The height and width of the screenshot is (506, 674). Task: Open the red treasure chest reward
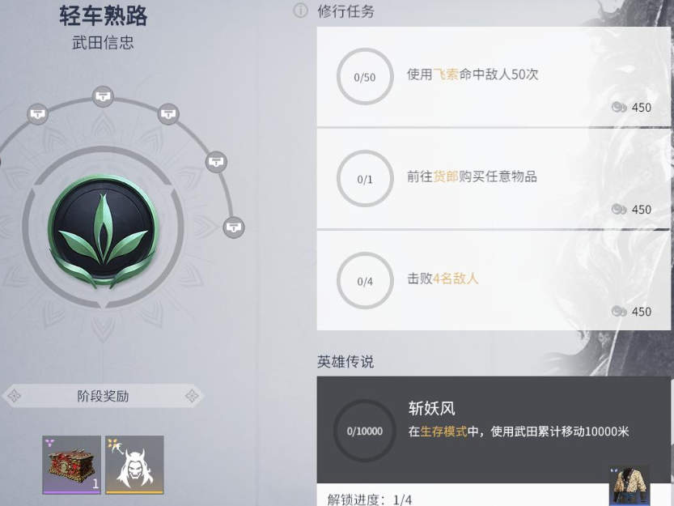click(72, 465)
